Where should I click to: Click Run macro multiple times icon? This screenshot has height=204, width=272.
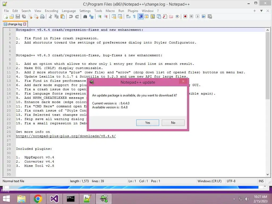point(204,17)
